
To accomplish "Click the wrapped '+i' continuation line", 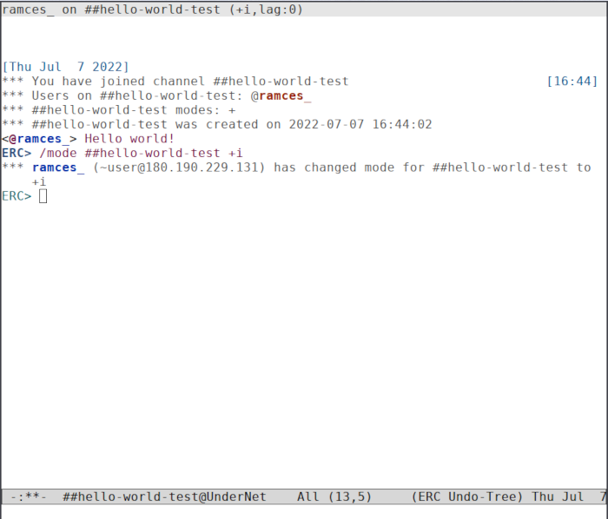I will (39, 181).
